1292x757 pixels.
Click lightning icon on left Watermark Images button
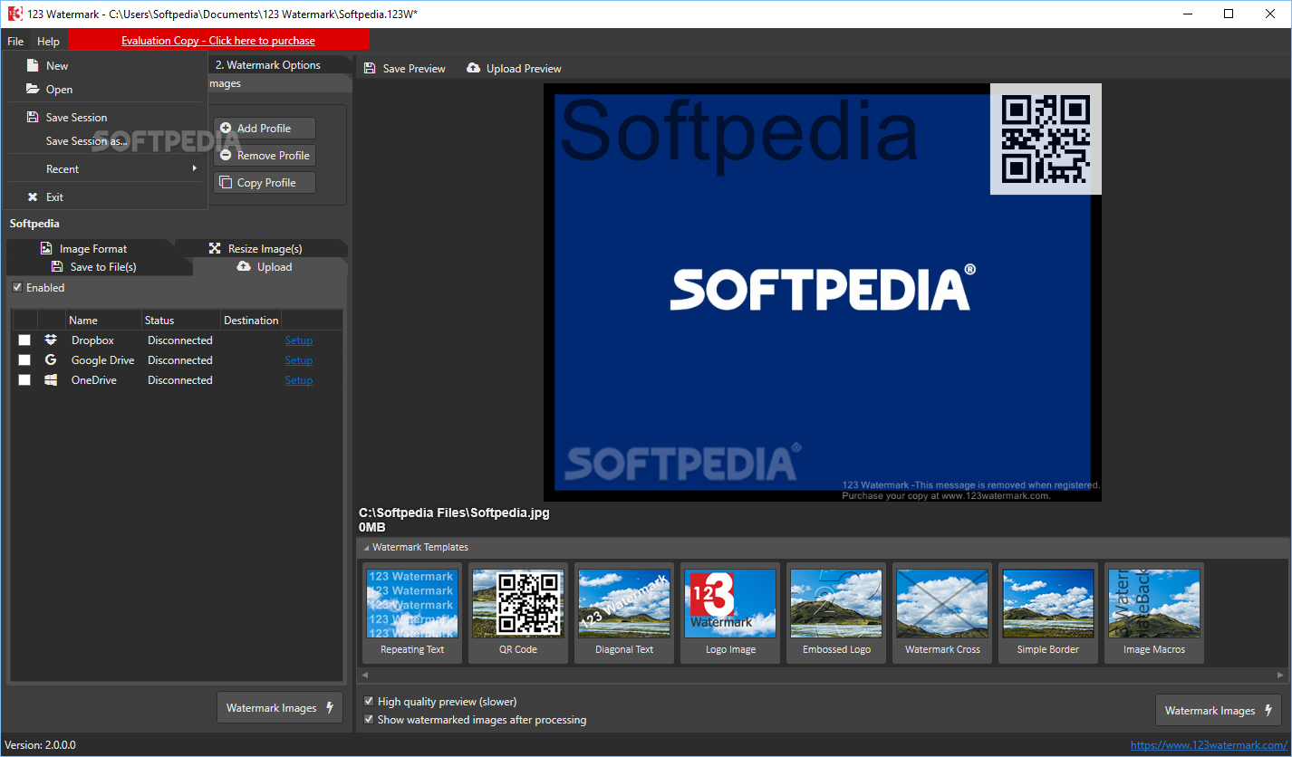tap(330, 708)
